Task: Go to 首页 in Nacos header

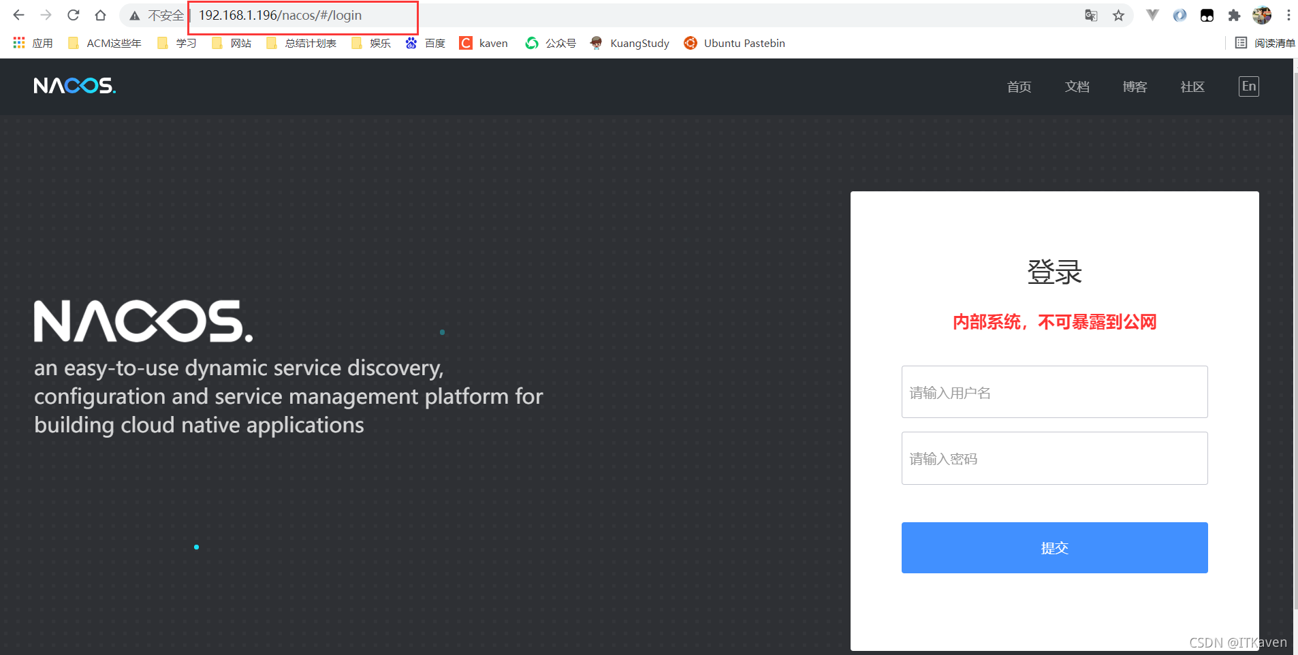Action: [1019, 86]
